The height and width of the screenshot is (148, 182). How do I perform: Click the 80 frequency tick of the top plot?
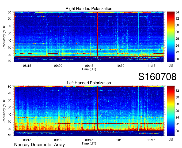(x=9, y=12)
